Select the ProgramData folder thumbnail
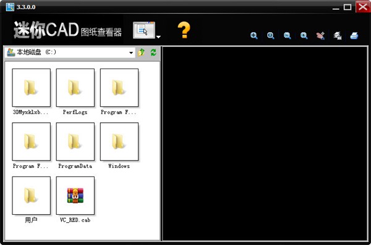Image resolution: width=371 pixels, height=245 pixels. coord(75,141)
